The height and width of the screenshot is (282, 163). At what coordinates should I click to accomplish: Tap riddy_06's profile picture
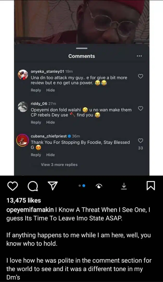tap(23, 107)
